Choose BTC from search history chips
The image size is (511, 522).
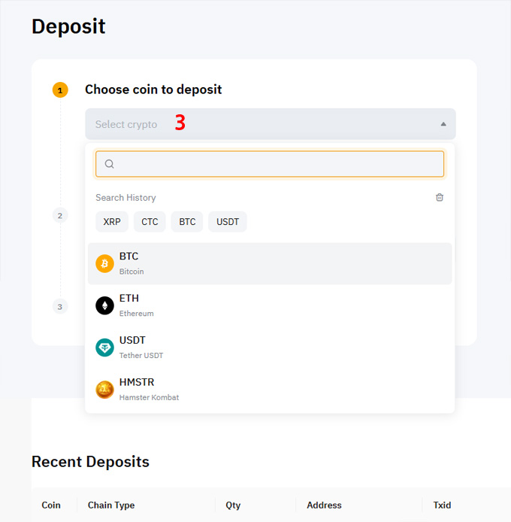click(x=187, y=222)
